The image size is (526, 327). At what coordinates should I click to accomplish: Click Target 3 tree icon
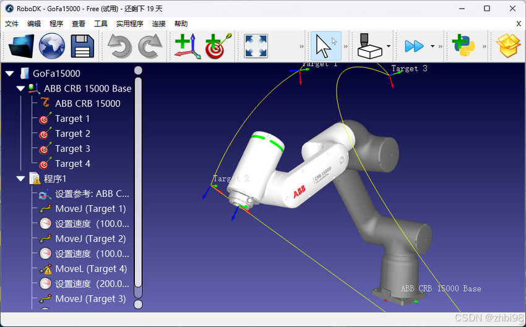pos(45,148)
